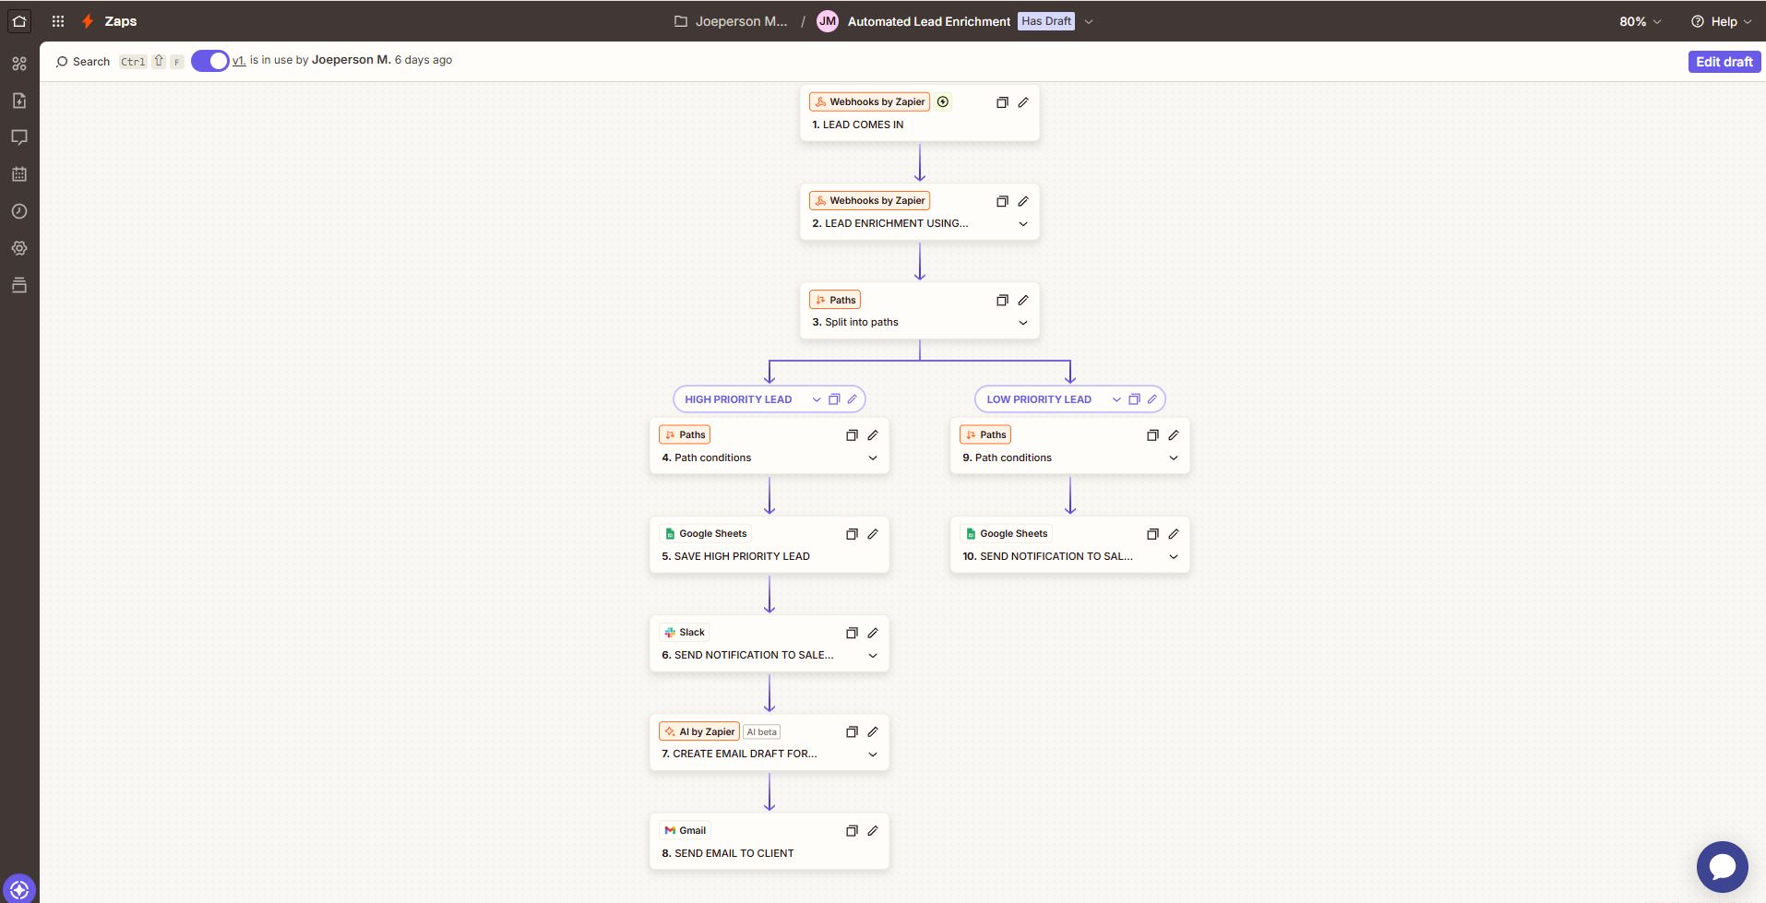Click duplicate icon on Split into paths step
Screen dimensions: 1766x903
1002,300
